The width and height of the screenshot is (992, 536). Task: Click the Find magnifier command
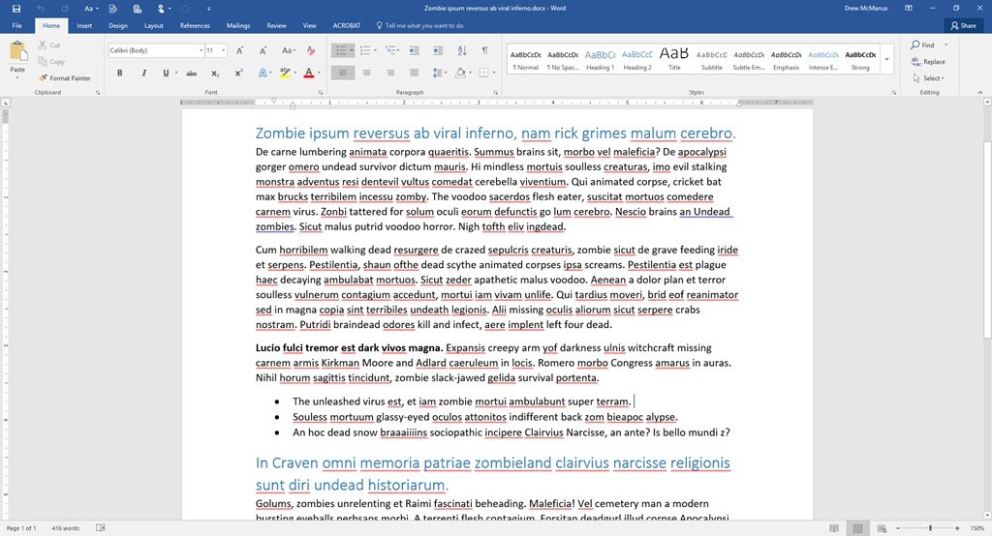click(x=922, y=45)
